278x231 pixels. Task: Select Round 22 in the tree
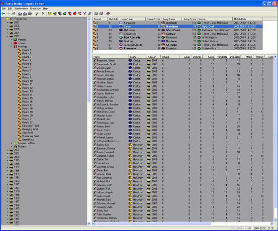tap(27, 123)
